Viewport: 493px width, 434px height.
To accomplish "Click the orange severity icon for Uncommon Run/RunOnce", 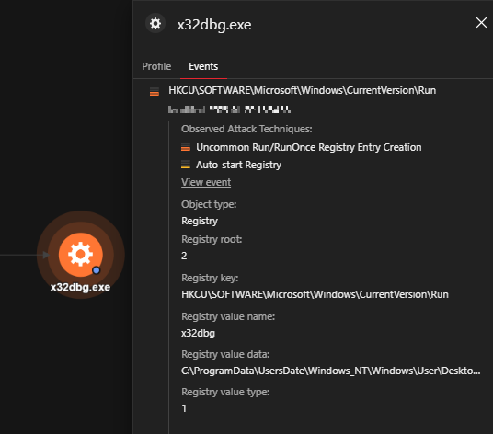I will (x=186, y=147).
